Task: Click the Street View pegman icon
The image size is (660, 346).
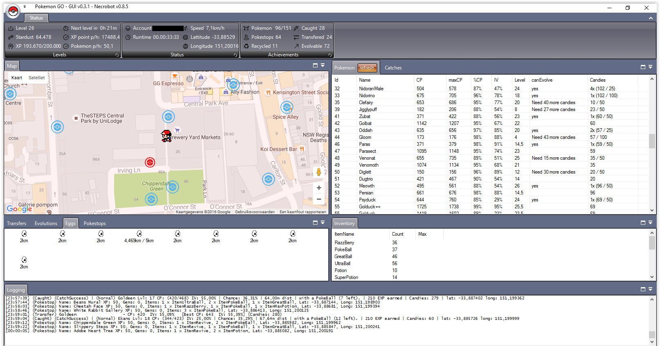Action: pyautogui.click(x=318, y=172)
